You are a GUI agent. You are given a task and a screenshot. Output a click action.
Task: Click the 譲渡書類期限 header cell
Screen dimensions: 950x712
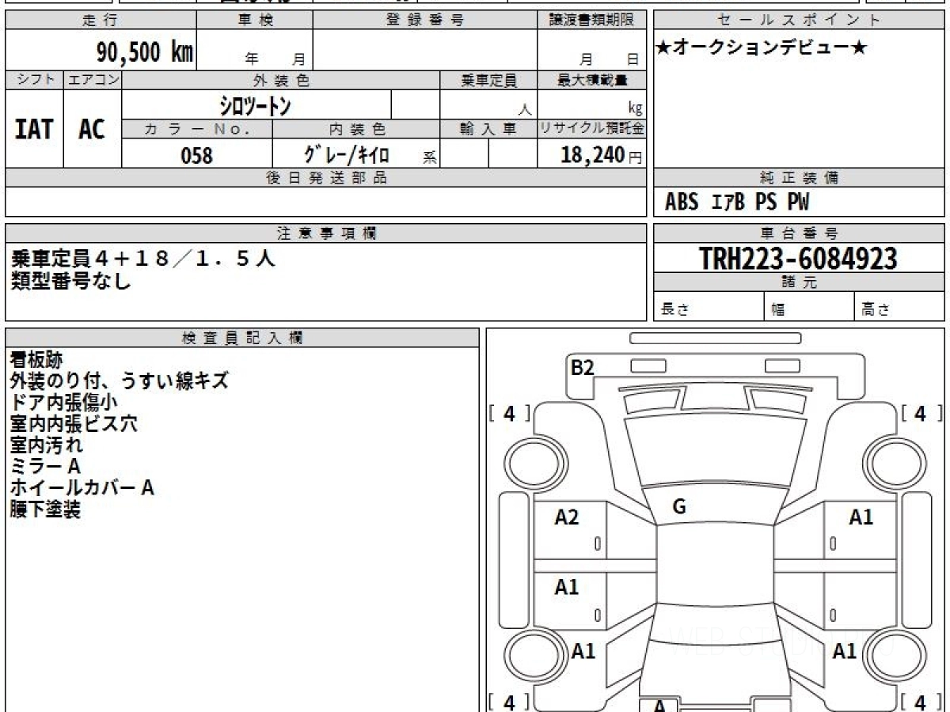[591, 21]
